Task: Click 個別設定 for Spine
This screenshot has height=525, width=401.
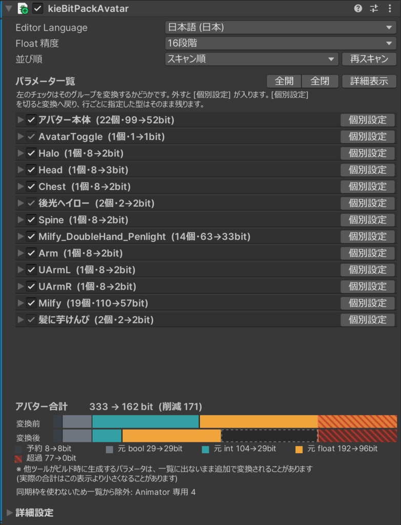Action: [368, 220]
